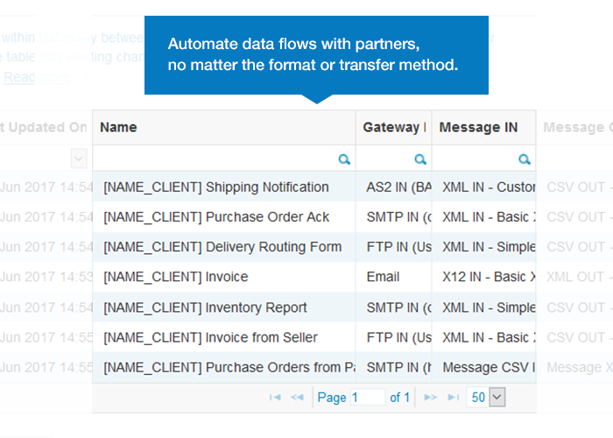Go to the first page
Viewport: 613px width, 438px height.
(275, 398)
